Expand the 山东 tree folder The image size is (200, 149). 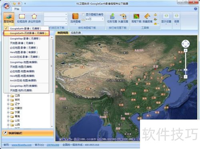point(8,121)
